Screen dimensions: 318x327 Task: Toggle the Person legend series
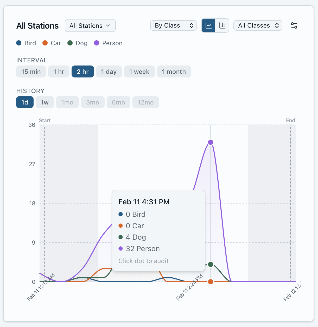coord(108,43)
